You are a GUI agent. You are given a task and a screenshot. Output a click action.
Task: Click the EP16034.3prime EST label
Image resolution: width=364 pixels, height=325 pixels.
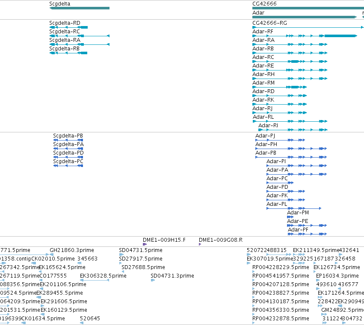click(x=337, y=276)
